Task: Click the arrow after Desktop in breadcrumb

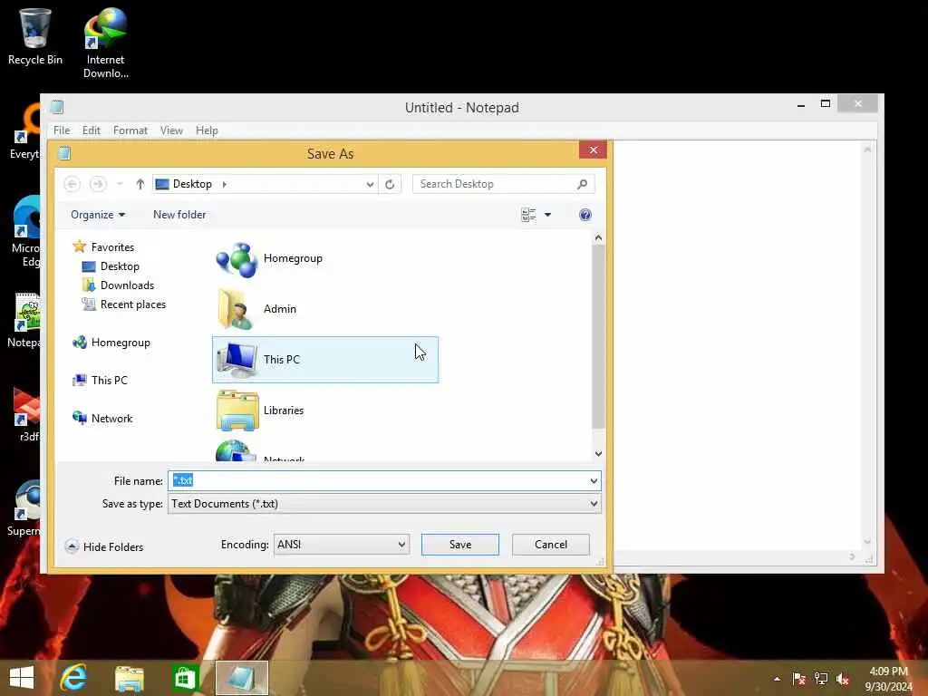Action: click(x=225, y=184)
